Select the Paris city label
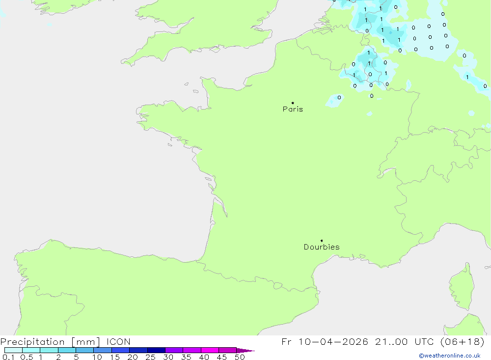Viewport: 491px width, 360px height. 293,109
